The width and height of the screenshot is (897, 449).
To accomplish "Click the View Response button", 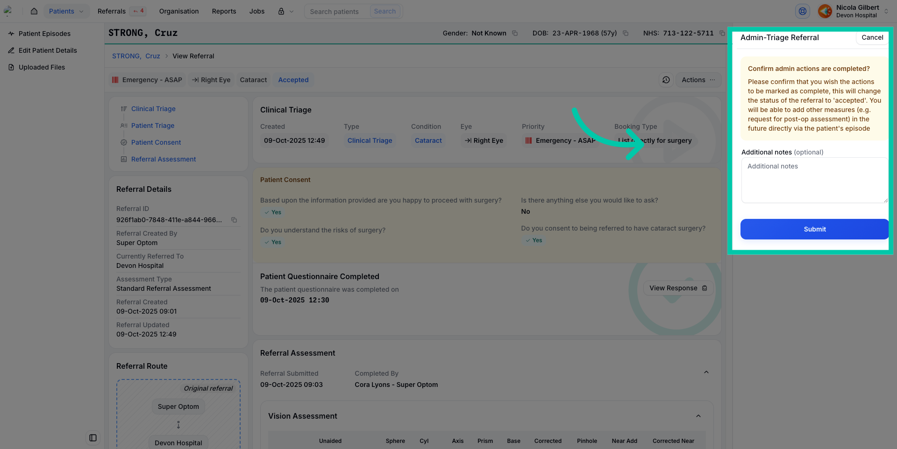I will pos(678,288).
